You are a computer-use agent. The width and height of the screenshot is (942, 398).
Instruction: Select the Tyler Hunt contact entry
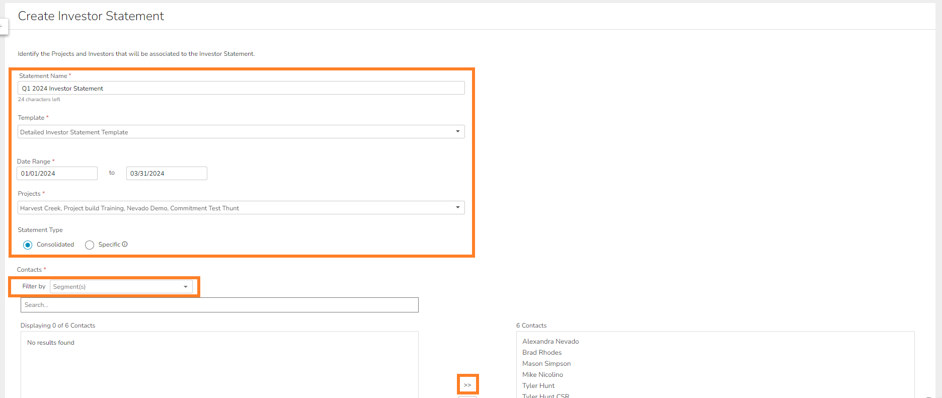[x=538, y=386]
